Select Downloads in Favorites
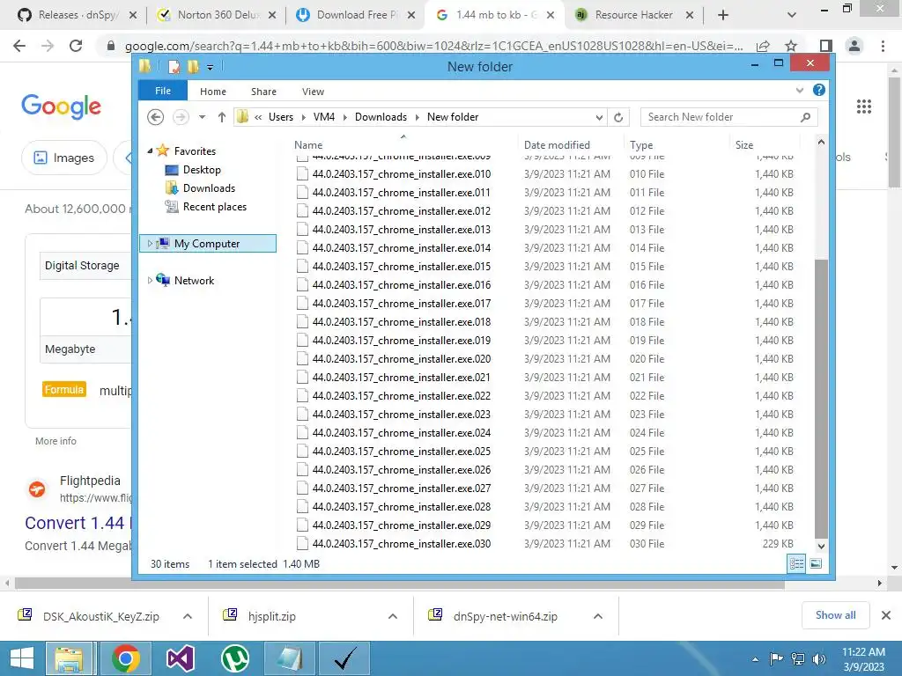 [x=209, y=188]
